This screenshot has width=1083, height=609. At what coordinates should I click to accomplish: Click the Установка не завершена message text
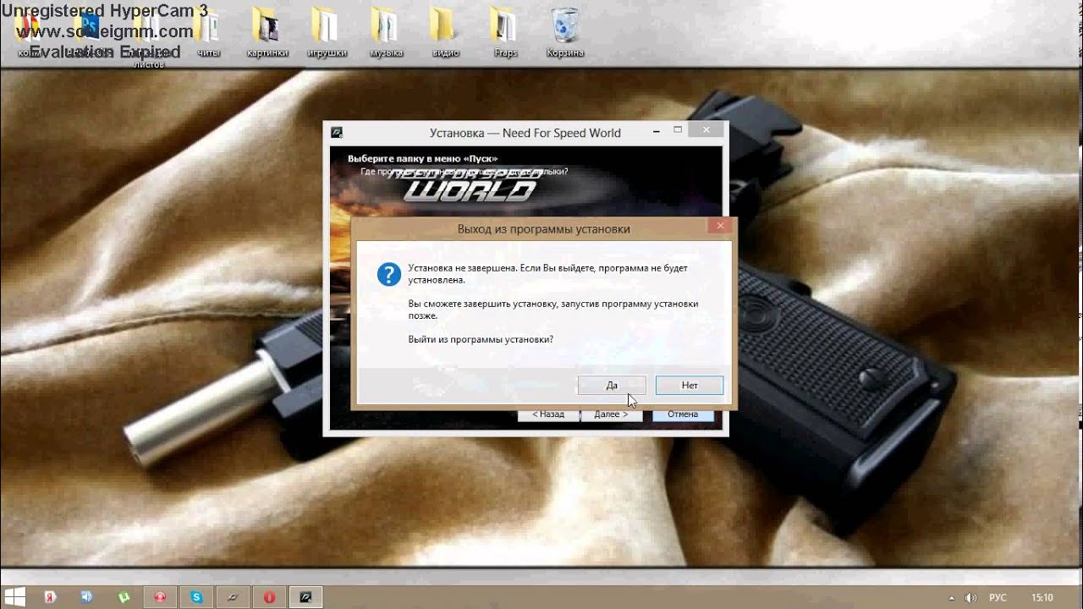pyautogui.click(x=547, y=273)
